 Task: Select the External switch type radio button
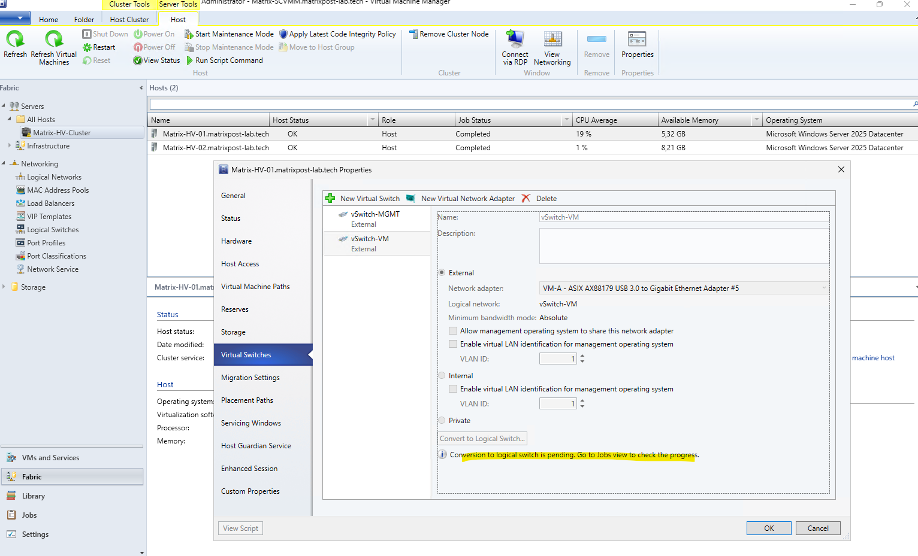[x=442, y=273]
